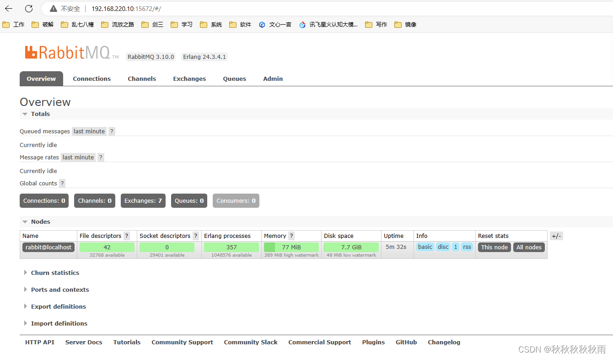Switch to the Overview tab

(x=41, y=79)
